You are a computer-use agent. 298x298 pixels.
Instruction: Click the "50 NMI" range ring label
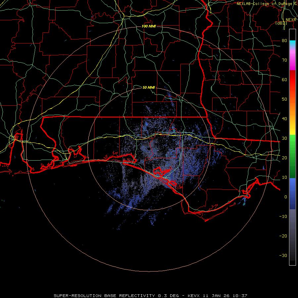coord(149,87)
